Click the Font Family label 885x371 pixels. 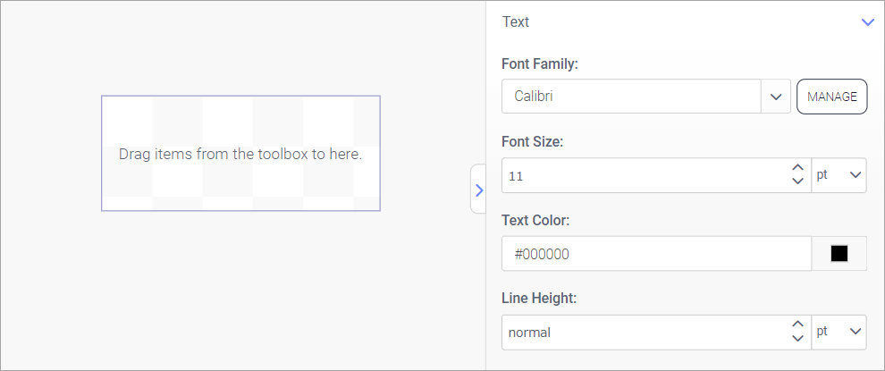click(540, 64)
